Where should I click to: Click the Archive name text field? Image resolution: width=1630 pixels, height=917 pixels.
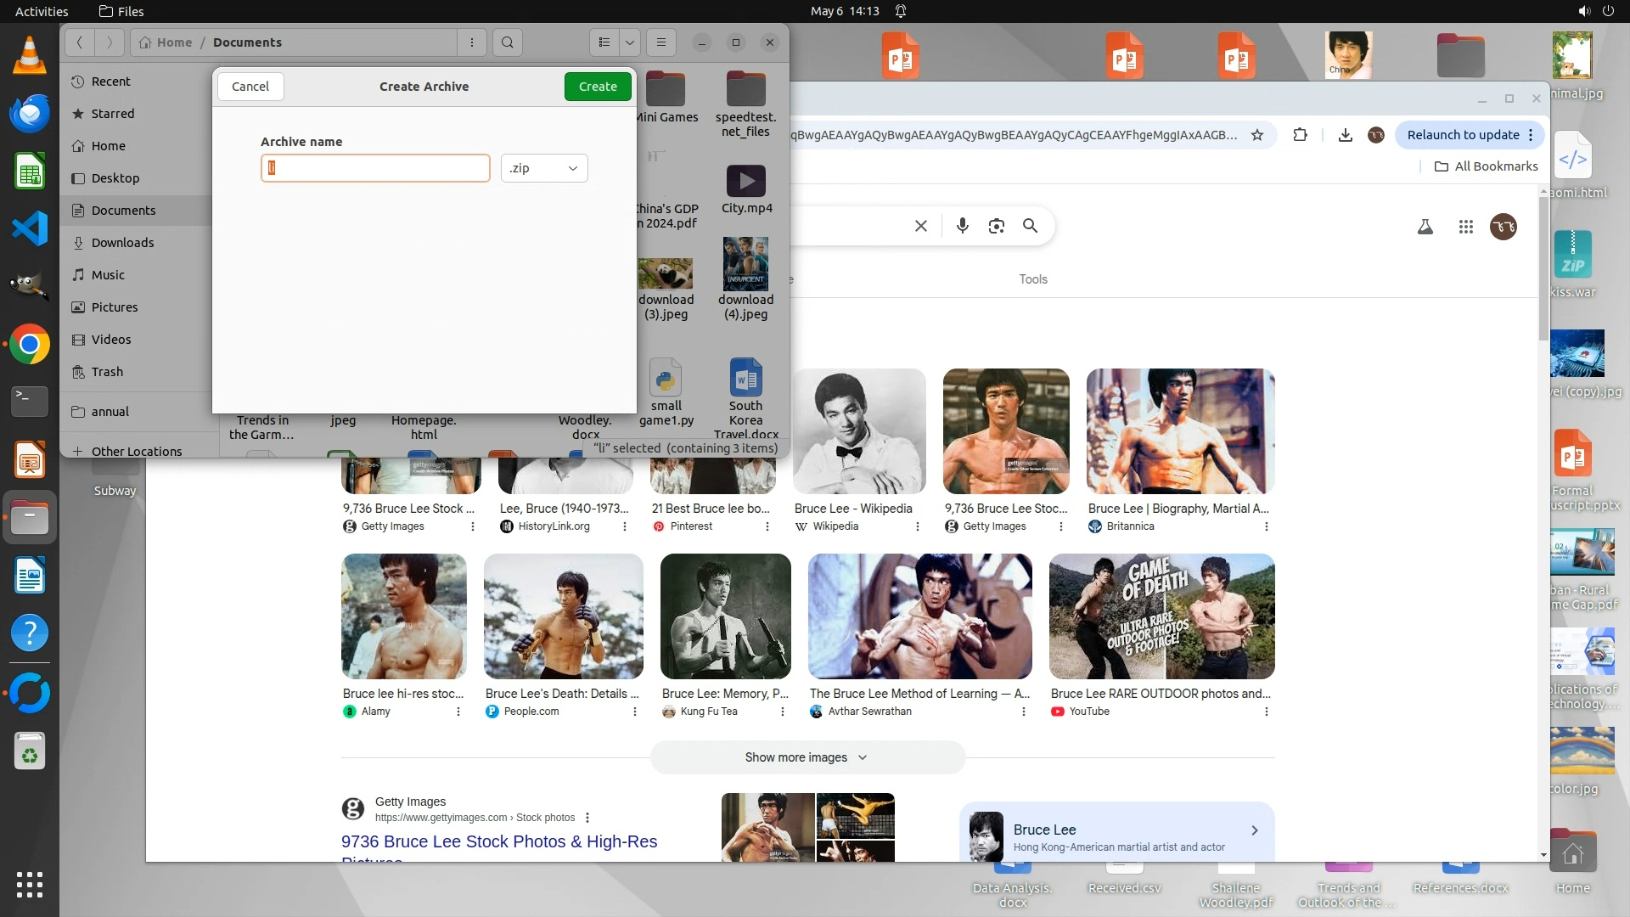(x=375, y=168)
